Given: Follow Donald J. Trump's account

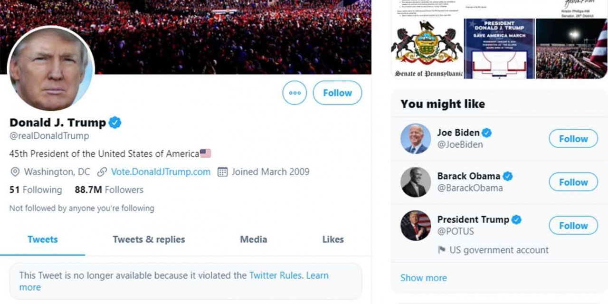Looking at the screenshot, I should [337, 93].
